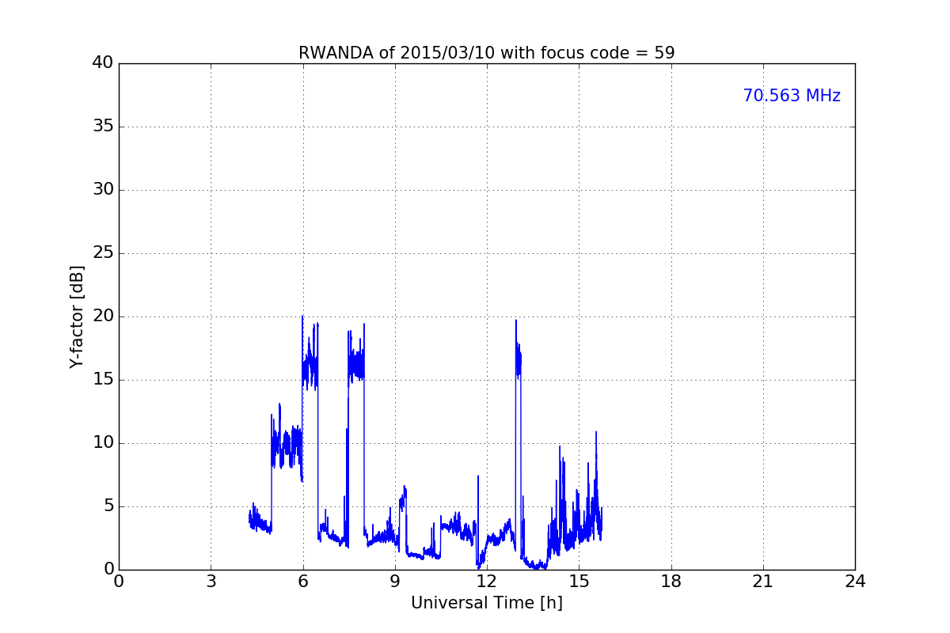Click y-axis tick label 40

click(102, 63)
